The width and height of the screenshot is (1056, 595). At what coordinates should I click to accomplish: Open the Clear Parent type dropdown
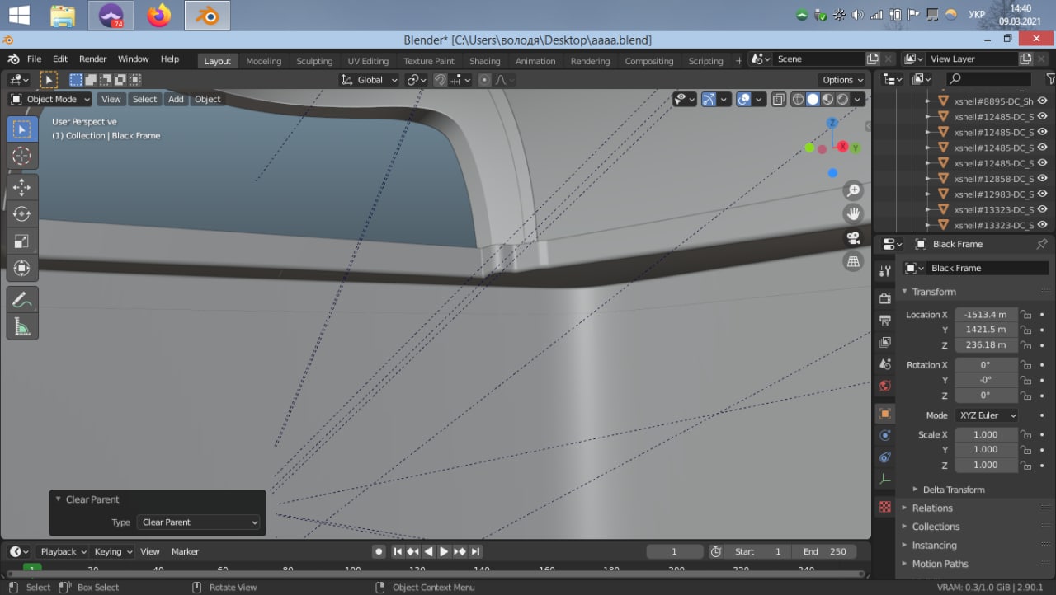click(199, 522)
